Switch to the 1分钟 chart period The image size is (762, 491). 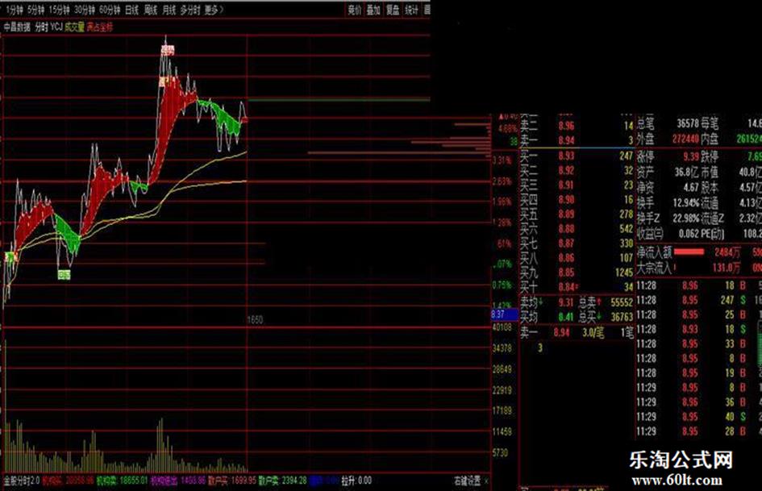15,9
